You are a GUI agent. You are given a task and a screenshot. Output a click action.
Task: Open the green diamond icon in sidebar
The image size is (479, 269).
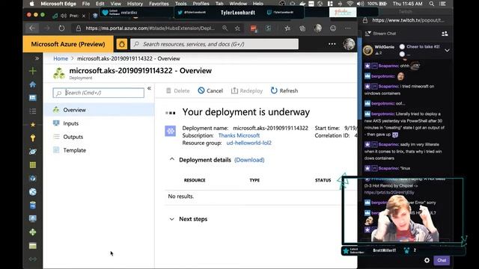33,232
